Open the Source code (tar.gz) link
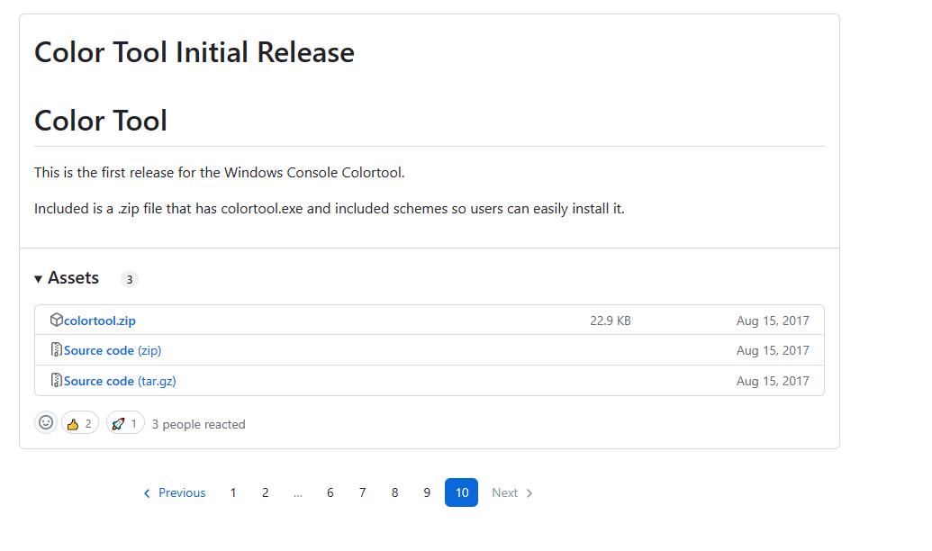Viewport: 932px width, 551px height. pos(119,380)
